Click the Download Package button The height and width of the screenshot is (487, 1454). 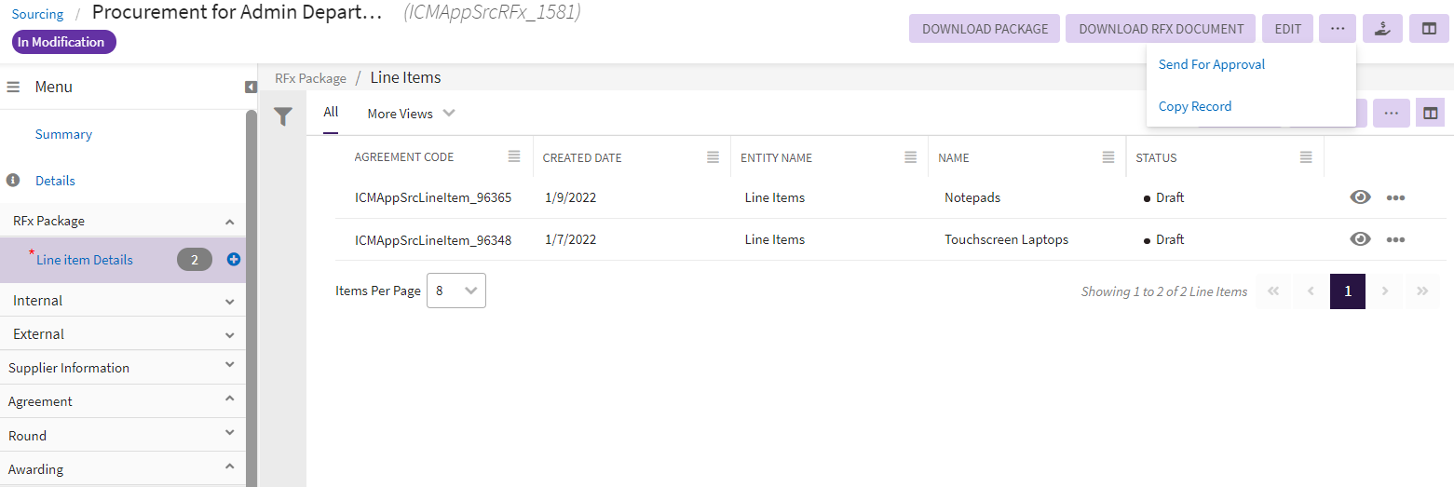(x=985, y=29)
